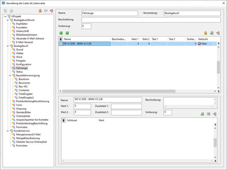Open the Container list

tap(24, 90)
